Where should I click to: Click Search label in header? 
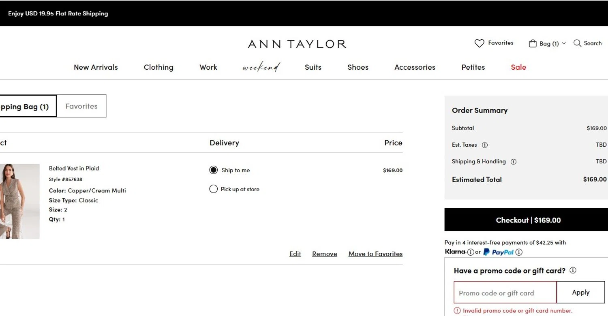593,43
